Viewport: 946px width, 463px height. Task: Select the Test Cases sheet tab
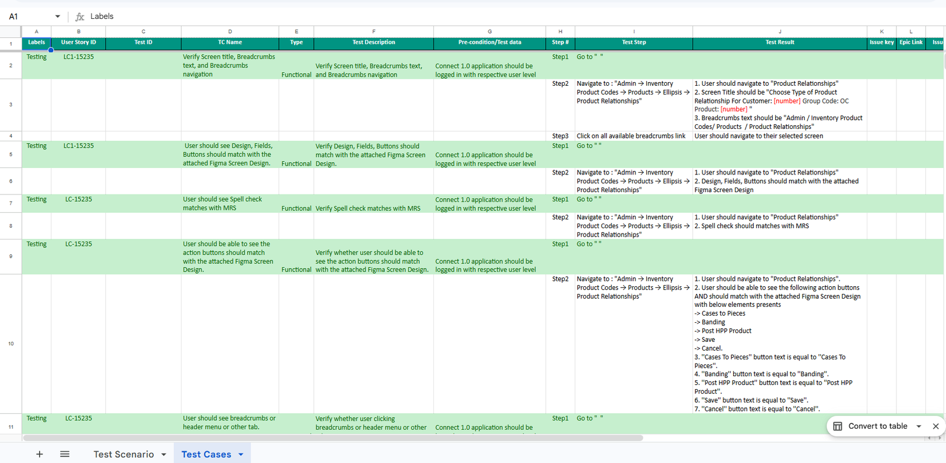coord(206,454)
